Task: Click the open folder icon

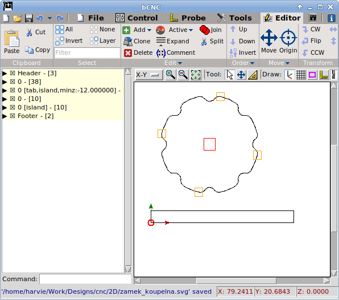Action: coord(18,18)
